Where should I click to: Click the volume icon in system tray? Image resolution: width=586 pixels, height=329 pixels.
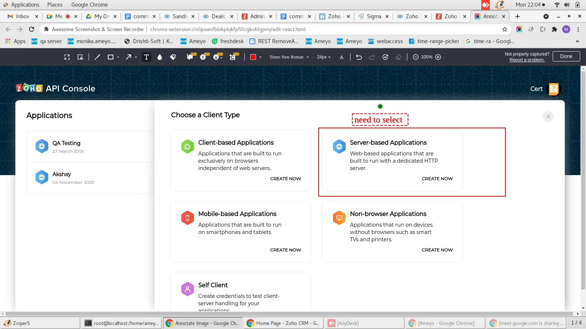567,5
